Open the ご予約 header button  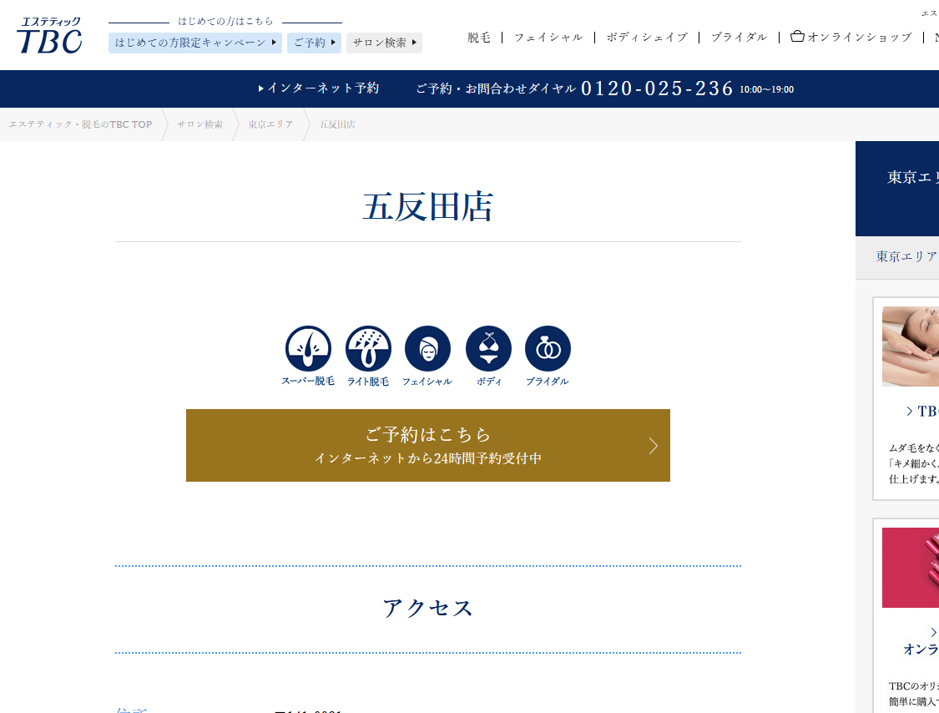pyautogui.click(x=315, y=43)
